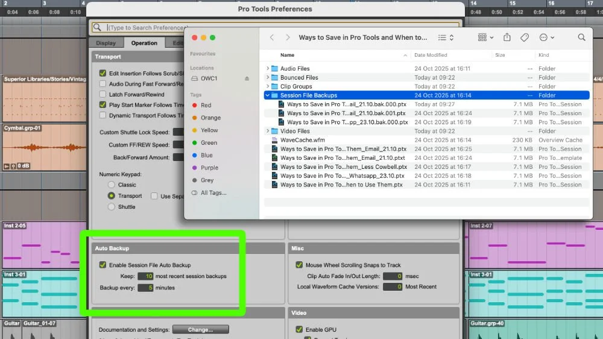Eject the OWC1 drive
The width and height of the screenshot is (603, 339).
[247, 78]
